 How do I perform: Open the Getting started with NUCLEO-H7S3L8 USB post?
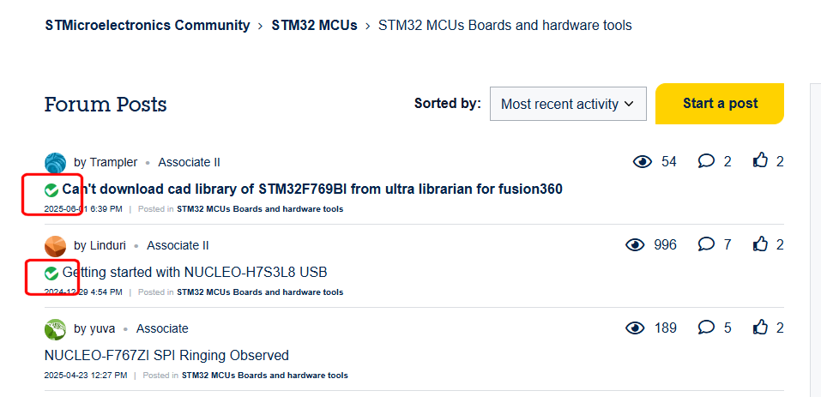pos(195,273)
